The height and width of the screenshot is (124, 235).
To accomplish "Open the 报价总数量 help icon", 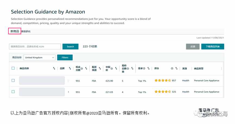I will [128, 69].
